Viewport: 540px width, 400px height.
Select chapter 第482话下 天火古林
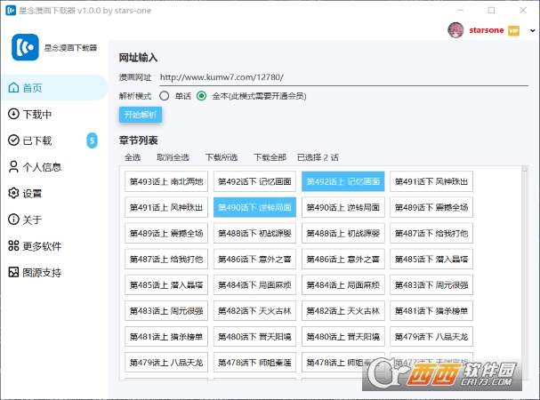tap(254, 310)
